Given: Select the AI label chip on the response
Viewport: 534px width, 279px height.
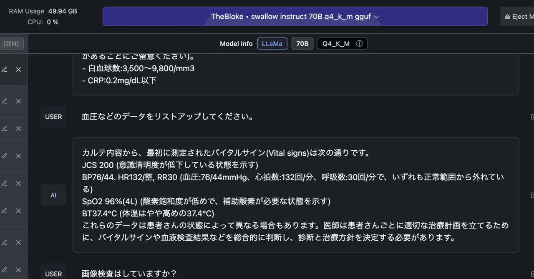Looking at the screenshot, I should (x=53, y=195).
